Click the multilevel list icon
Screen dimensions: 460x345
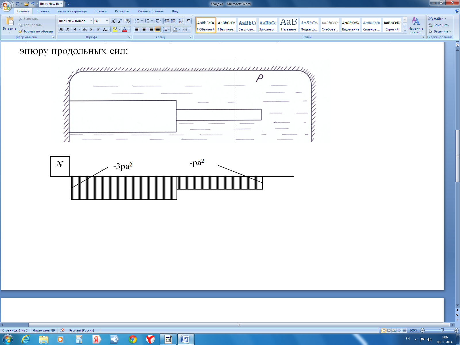click(157, 21)
